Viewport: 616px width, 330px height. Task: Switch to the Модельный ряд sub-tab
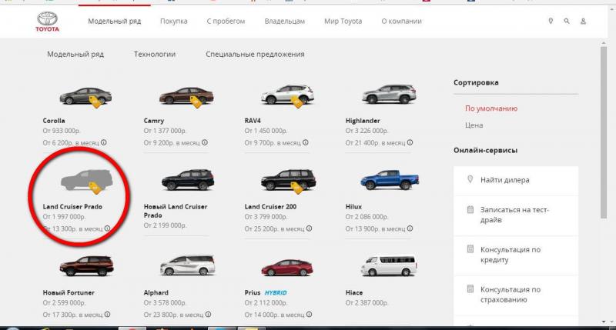[x=75, y=54]
